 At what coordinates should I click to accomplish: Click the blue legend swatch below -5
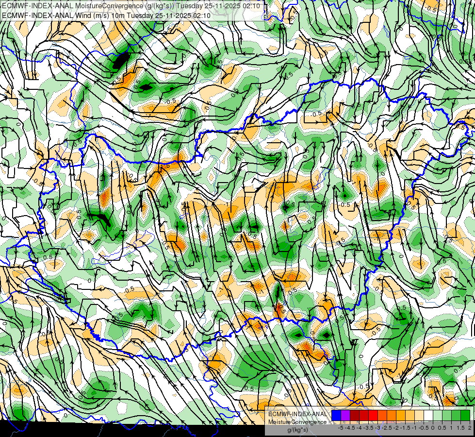click(x=336, y=416)
